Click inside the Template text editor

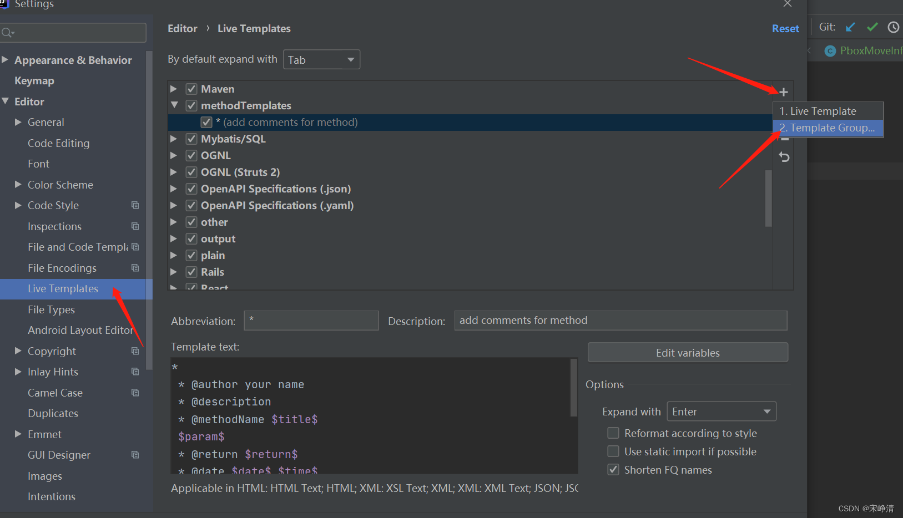click(370, 416)
